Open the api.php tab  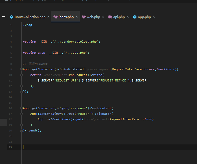119,17
